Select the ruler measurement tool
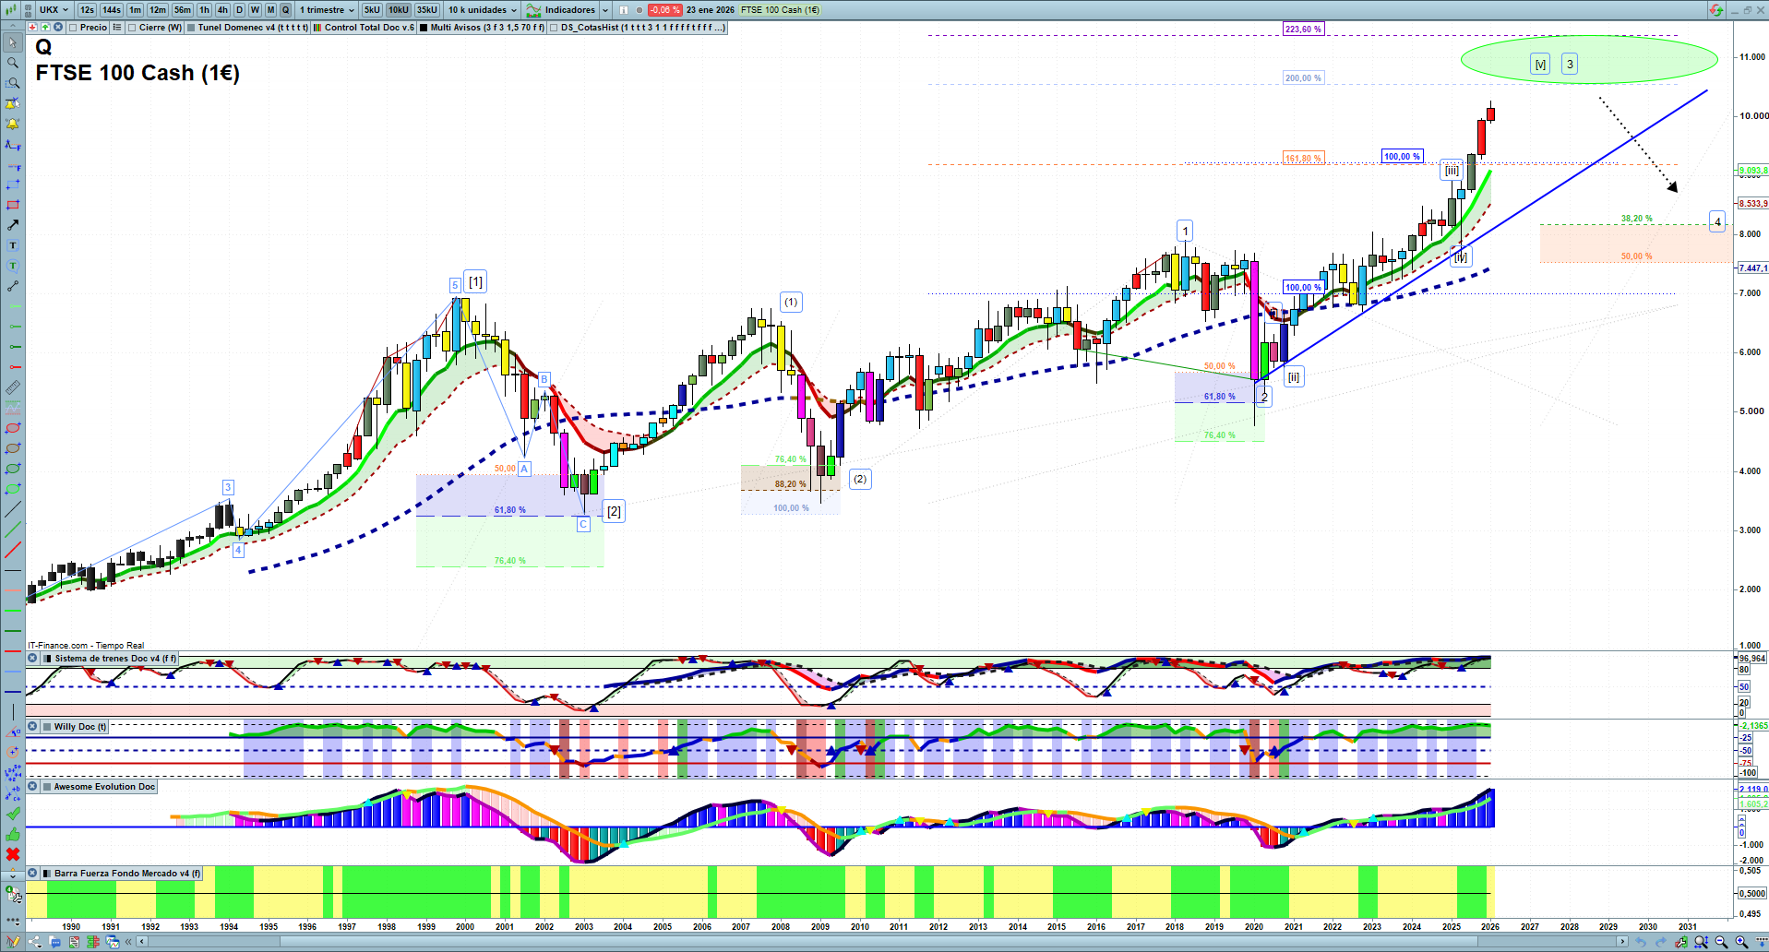The width and height of the screenshot is (1769, 952). coord(13,388)
